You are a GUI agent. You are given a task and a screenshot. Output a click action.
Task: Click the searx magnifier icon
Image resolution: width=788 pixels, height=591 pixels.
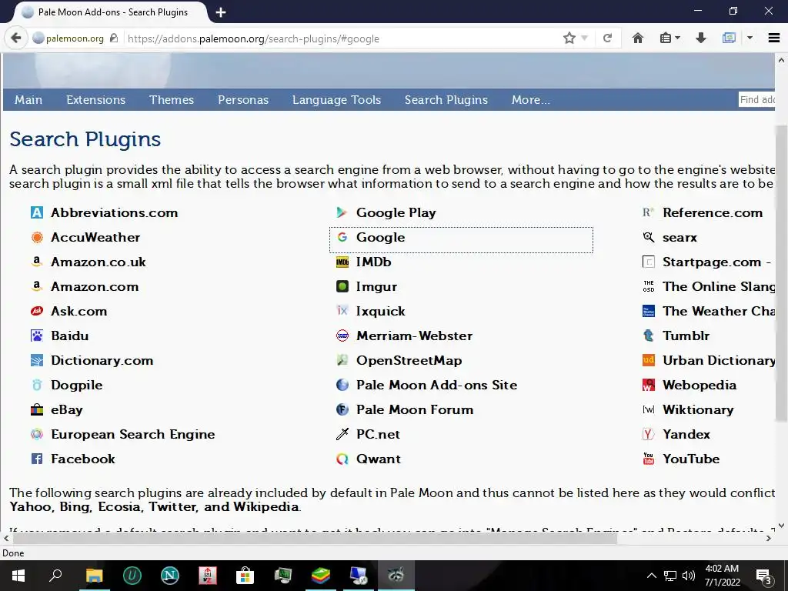pyautogui.click(x=649, y=237)
